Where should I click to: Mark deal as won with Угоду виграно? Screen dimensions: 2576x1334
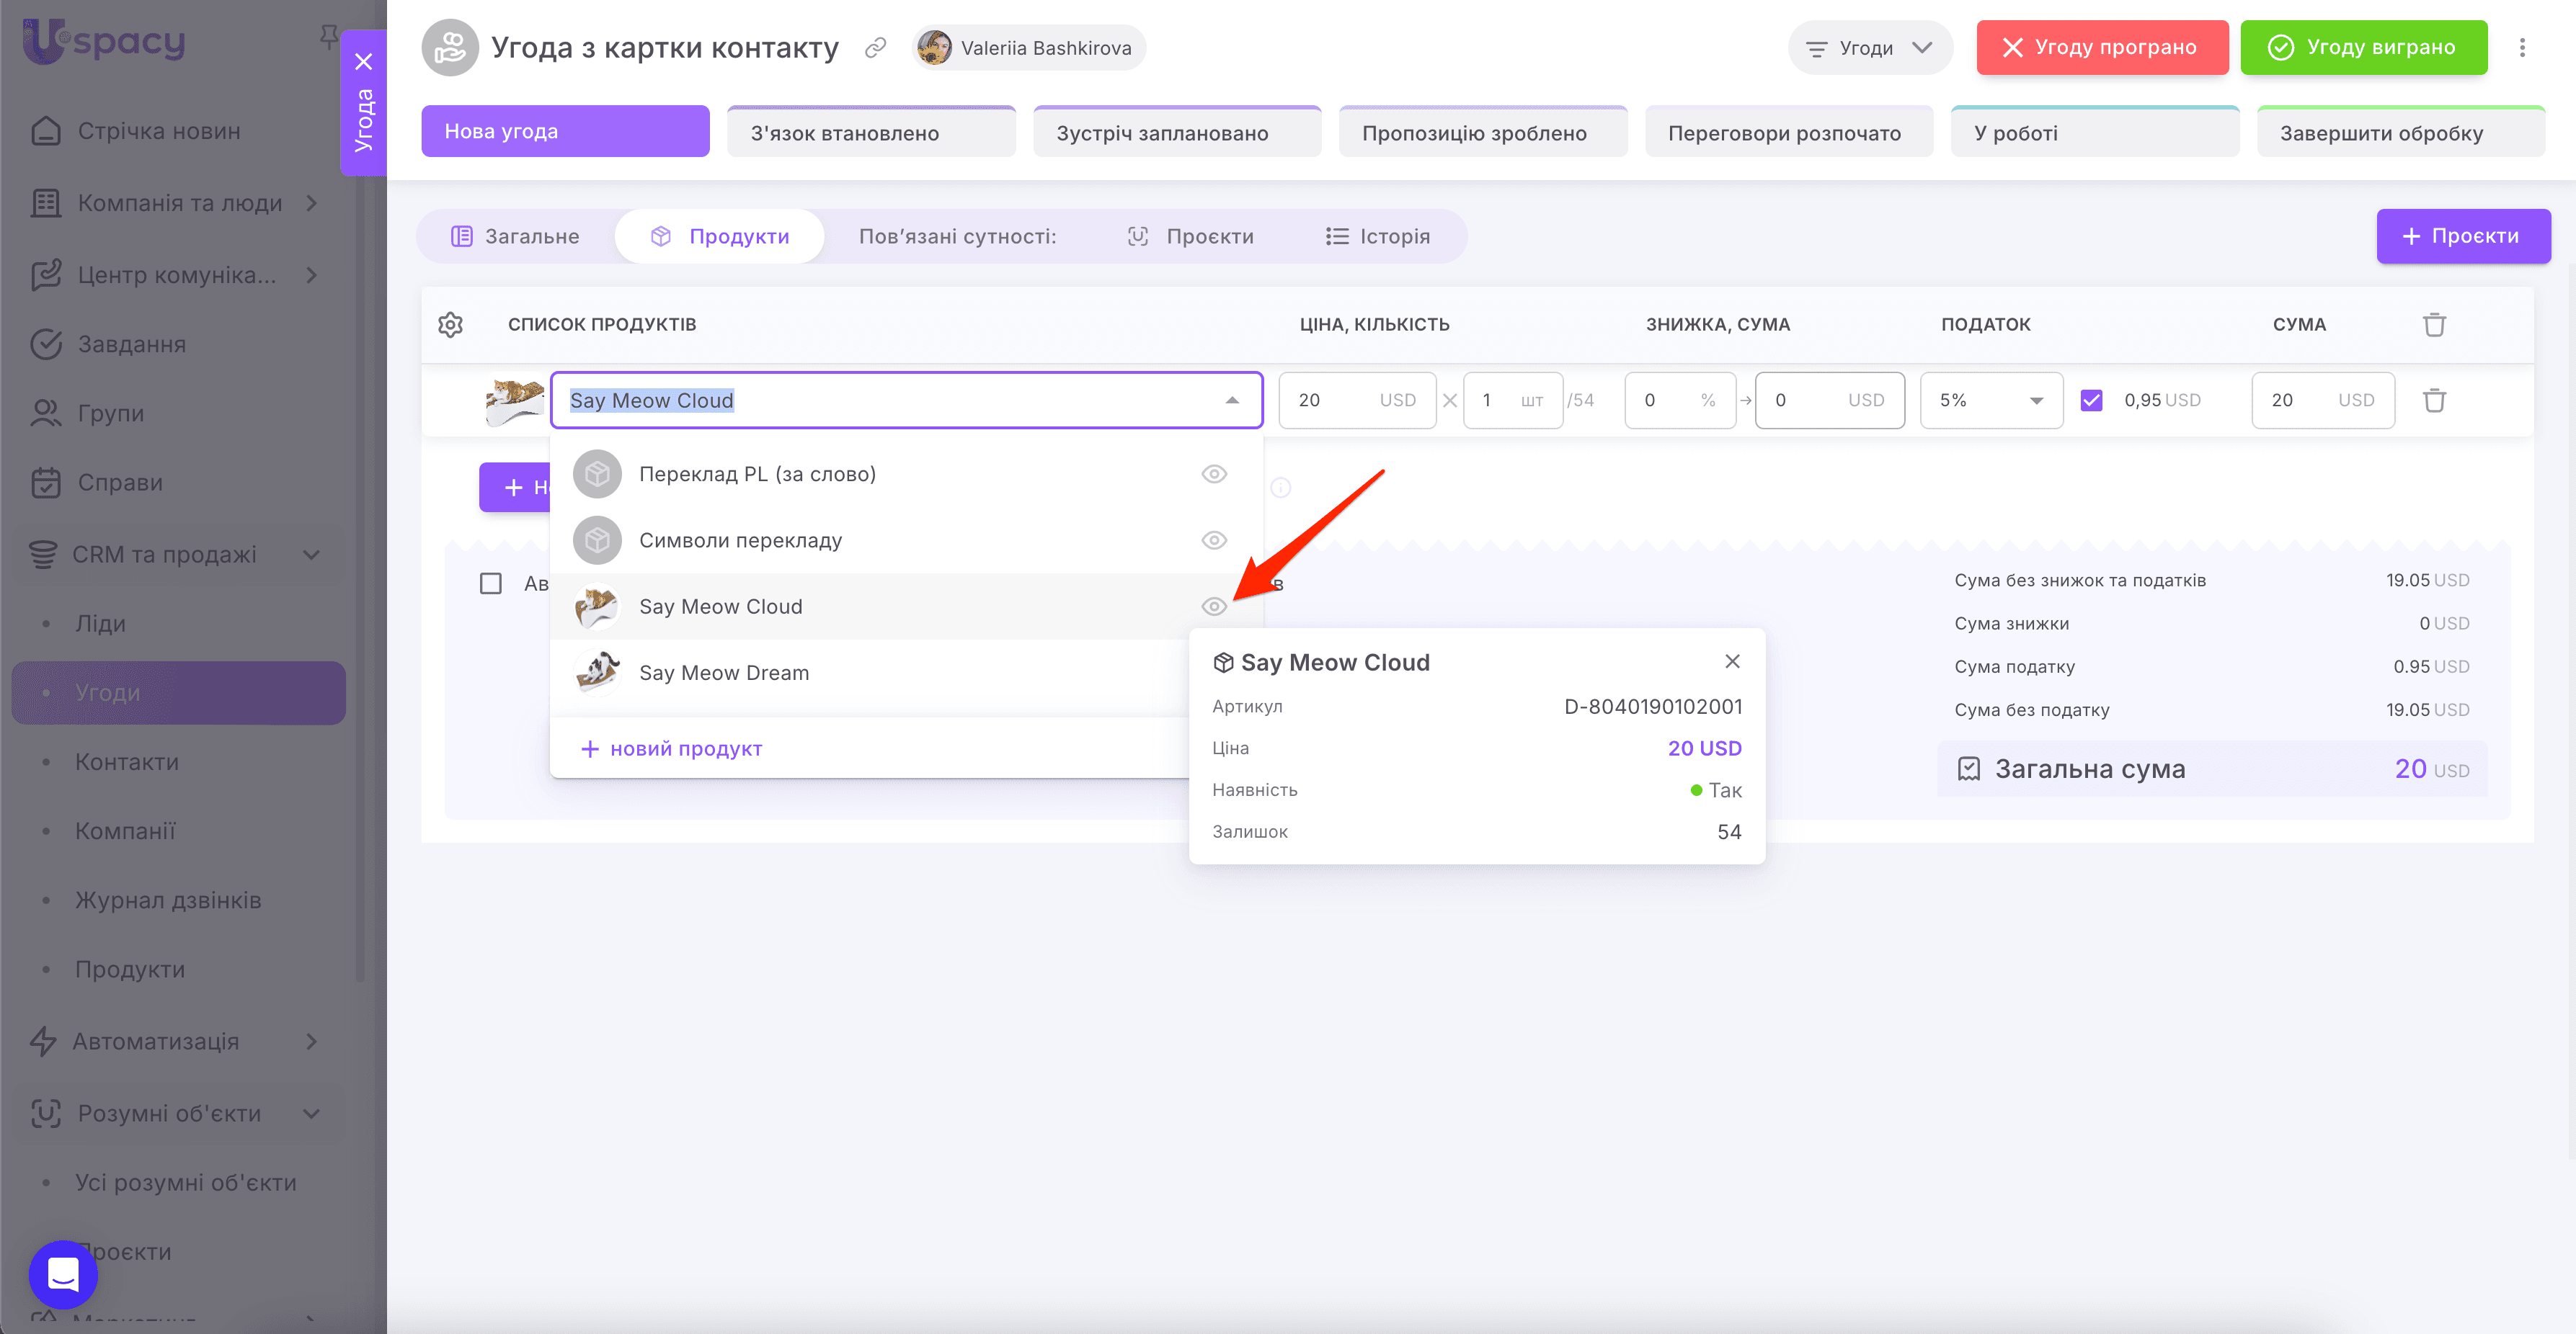(x=2363, y=48)
